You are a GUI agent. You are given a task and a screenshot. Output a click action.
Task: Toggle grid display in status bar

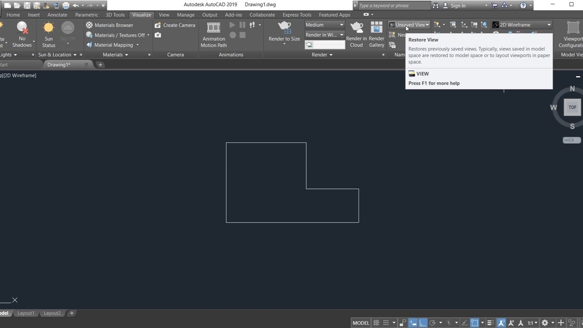click(376, 323)
